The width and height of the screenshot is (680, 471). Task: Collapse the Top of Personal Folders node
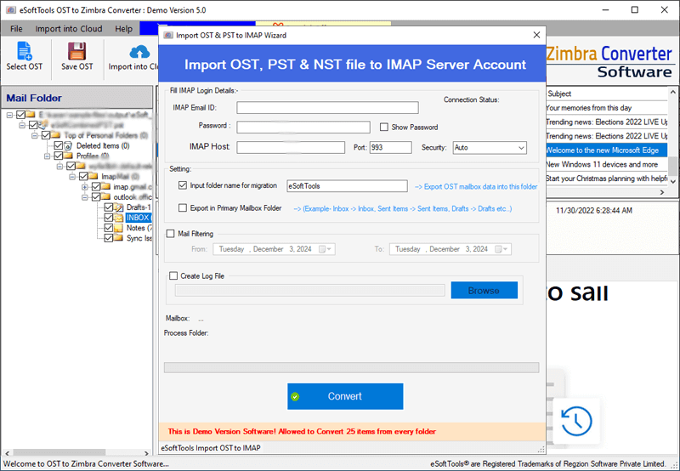coord(35,135)
